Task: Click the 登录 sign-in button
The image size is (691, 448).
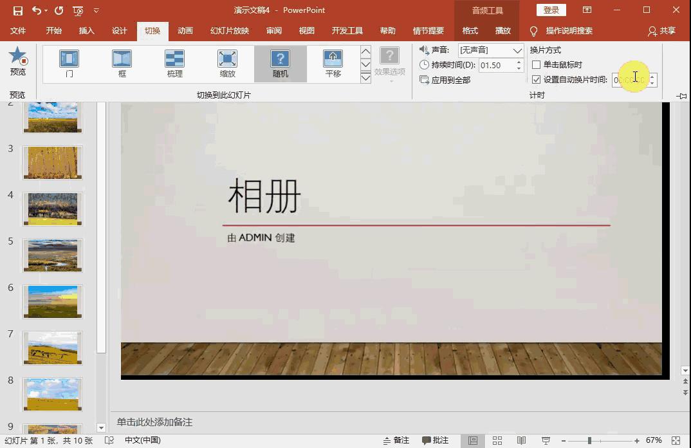Action: [x=551, y=10]
